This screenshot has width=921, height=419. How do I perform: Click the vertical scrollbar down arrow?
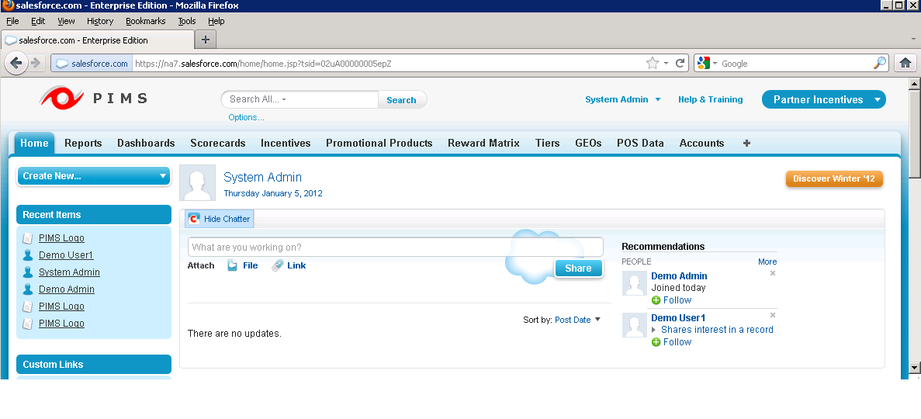pyautogui.click(x=914, y=367)
